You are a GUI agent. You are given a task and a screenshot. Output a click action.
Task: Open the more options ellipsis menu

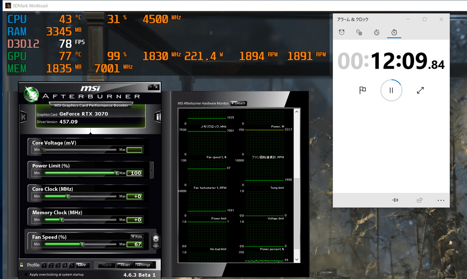click(441, 200)
